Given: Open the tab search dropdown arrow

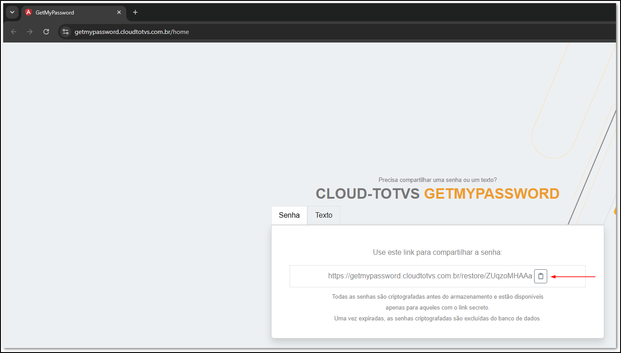Looking at the screenshot, I should pyautogui.click(x=12, y=12).
